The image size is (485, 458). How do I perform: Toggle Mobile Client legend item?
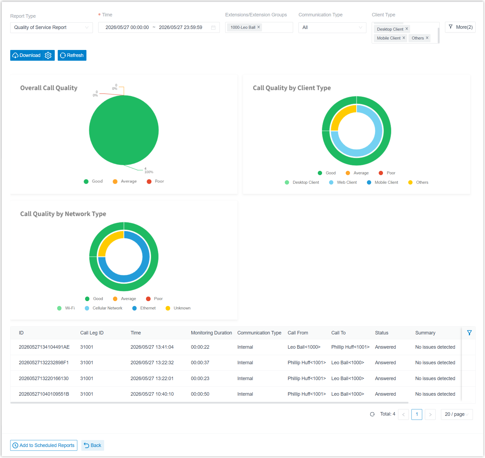click(382, 182)
